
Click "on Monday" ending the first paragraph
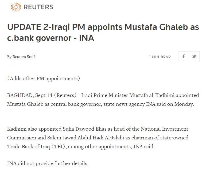pyautogui.click(x=184, y=104)
